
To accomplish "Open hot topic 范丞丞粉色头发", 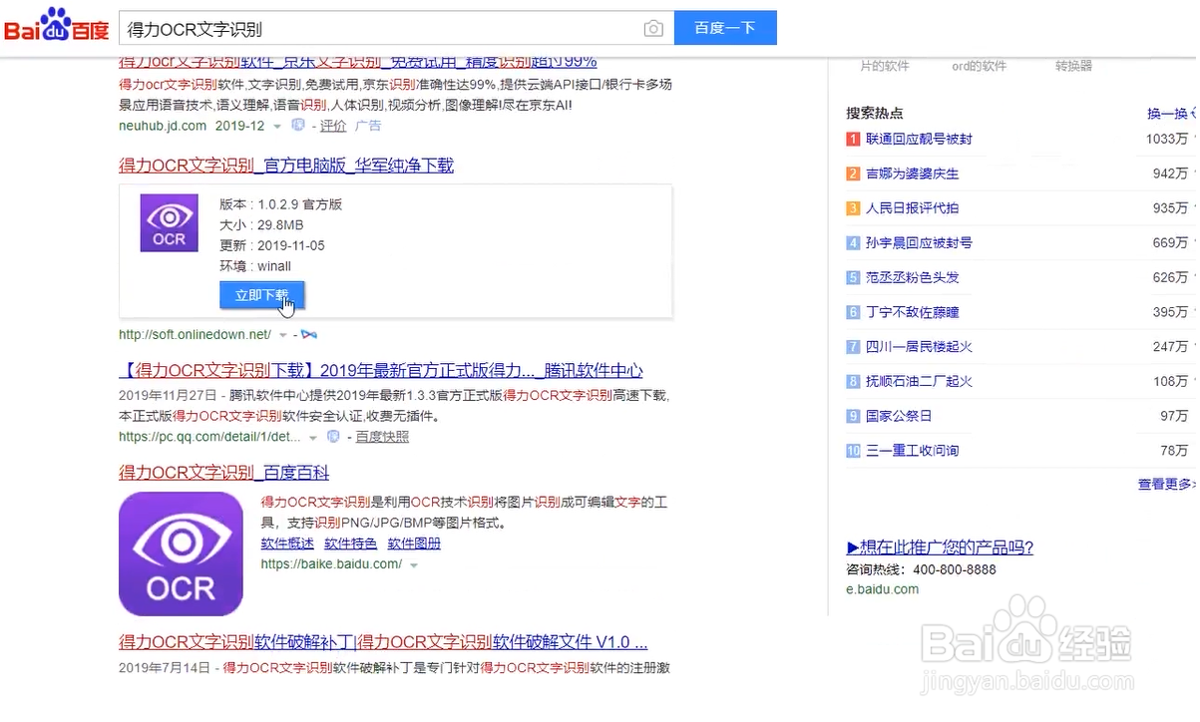I will click(x=912, y=277).
